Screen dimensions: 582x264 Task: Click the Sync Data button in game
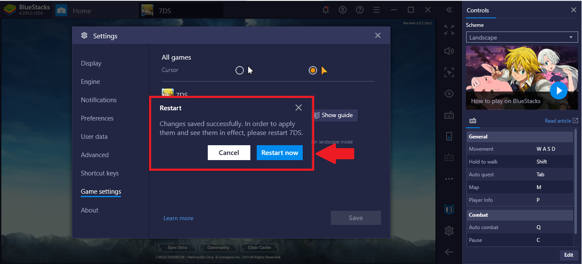[x=178, y=247]
